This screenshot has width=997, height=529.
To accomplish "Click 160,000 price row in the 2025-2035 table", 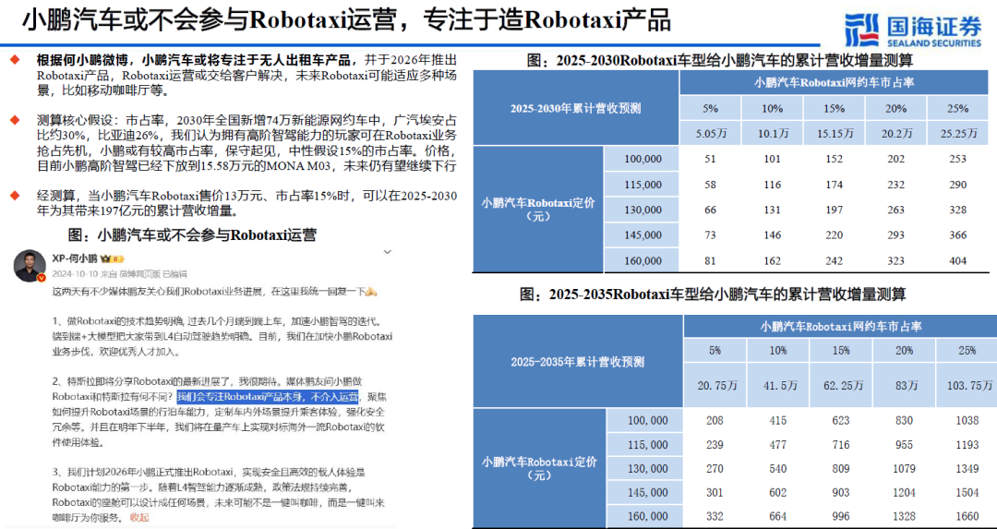I will pyautogui.click(x=645, y=517).
